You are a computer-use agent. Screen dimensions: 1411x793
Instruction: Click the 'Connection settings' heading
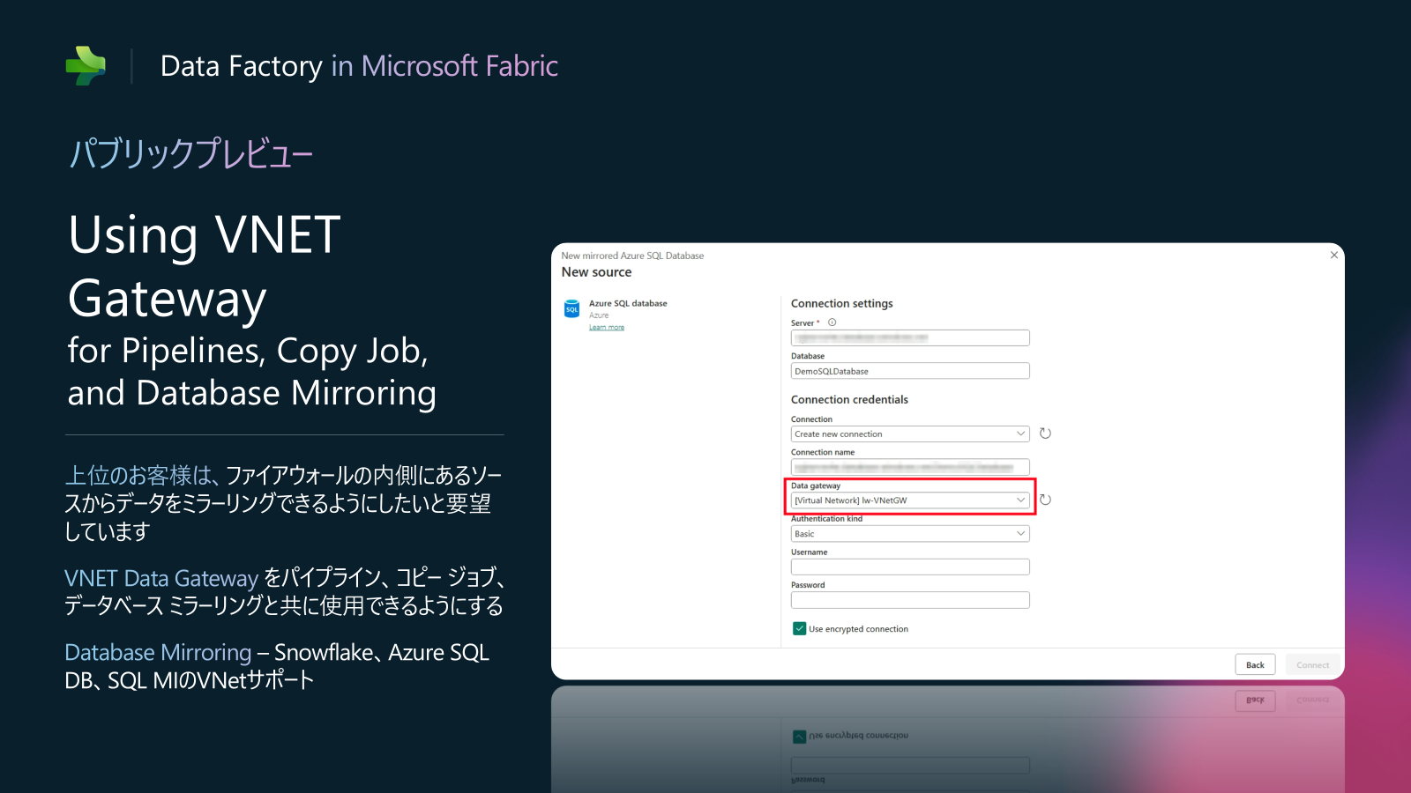(x=841, y=303)
